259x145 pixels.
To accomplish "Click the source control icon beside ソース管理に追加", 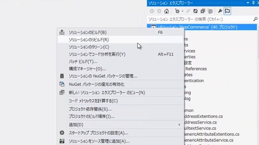I will (62, 141).
